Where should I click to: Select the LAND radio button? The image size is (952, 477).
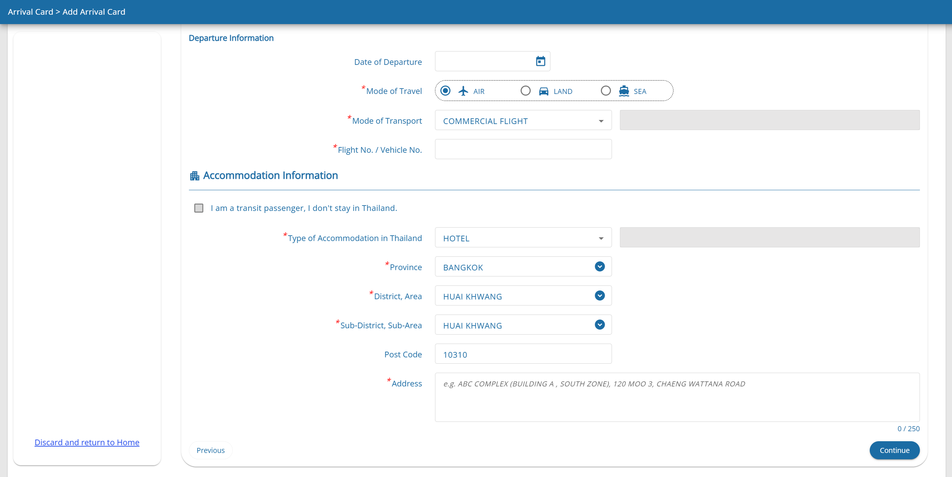(x=525, y=91)
